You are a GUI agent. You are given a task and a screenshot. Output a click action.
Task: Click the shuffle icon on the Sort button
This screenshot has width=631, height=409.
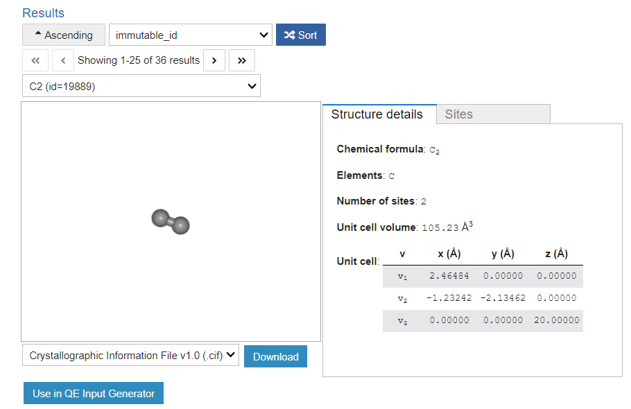291,35
